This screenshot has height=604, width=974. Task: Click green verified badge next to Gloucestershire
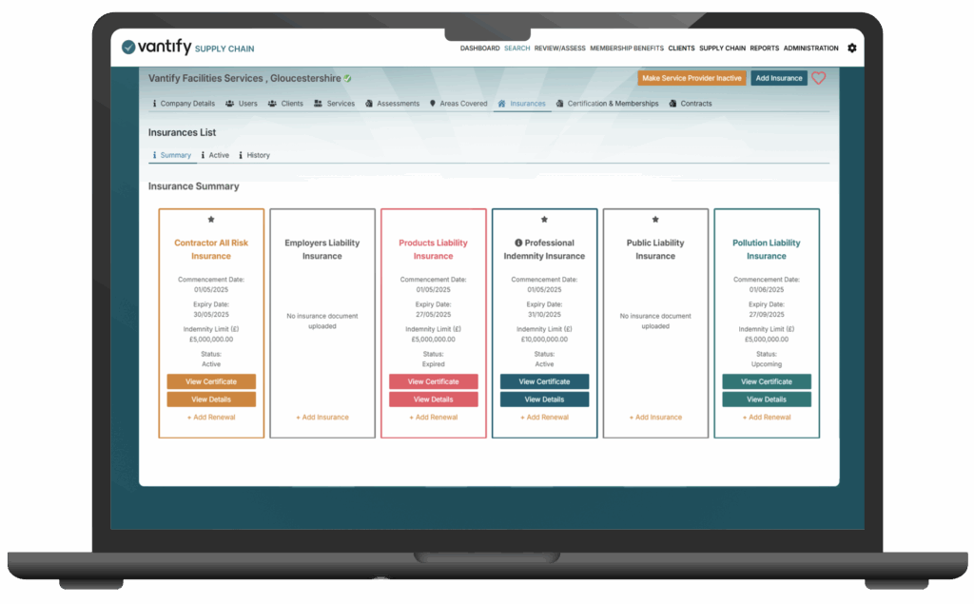point(347,78)
